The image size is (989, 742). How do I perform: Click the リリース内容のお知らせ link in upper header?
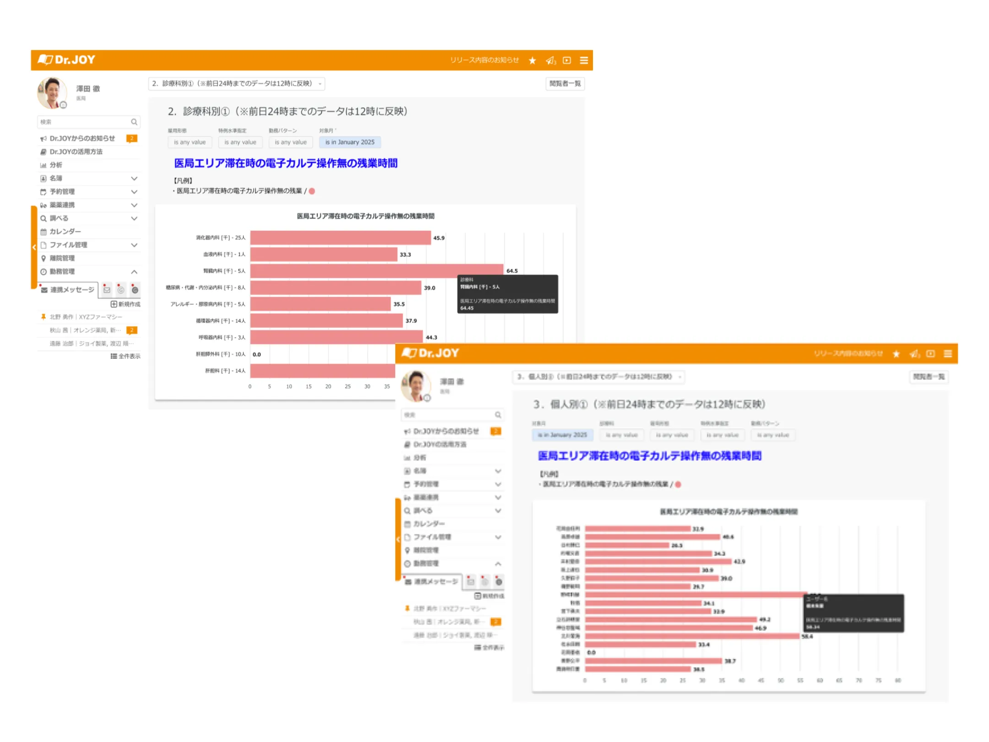pyautogui.click(x=484, y=60)
